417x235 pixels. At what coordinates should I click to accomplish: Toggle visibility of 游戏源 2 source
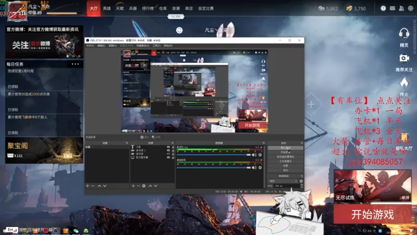click(168, 150)
